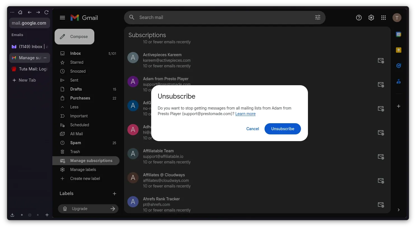Select the Spam label in the sidebar

coord(75,143)
